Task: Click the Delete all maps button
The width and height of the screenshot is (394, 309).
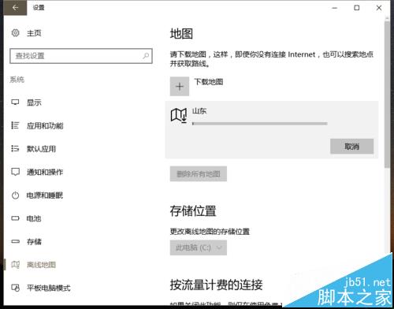Action: tap(199, 173)
